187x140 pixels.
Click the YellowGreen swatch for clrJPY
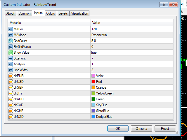pos(93,93)
